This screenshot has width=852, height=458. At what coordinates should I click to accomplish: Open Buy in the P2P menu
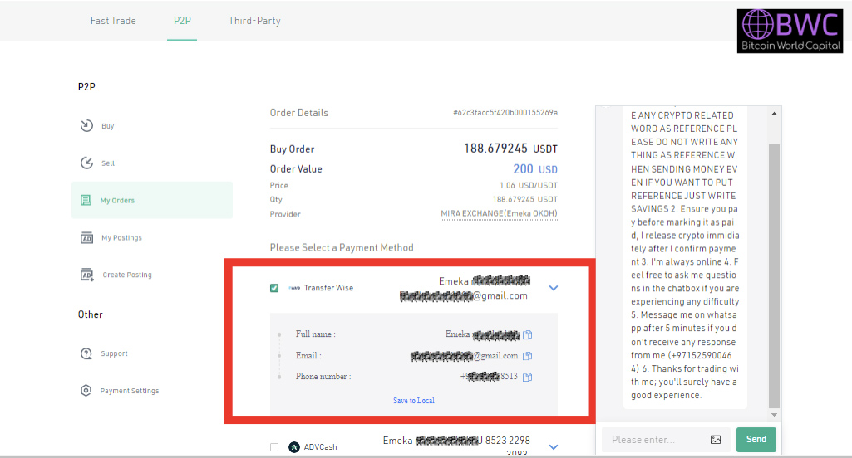(x=107, y=126)
